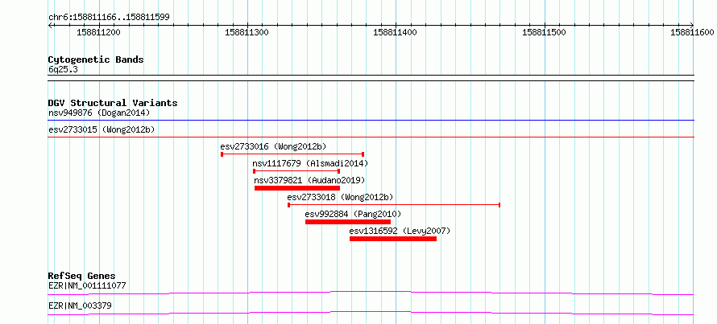717x324 pixels.
Task: Click the esv1316592 (Levy2007) variant label
Action: [400, 231]
